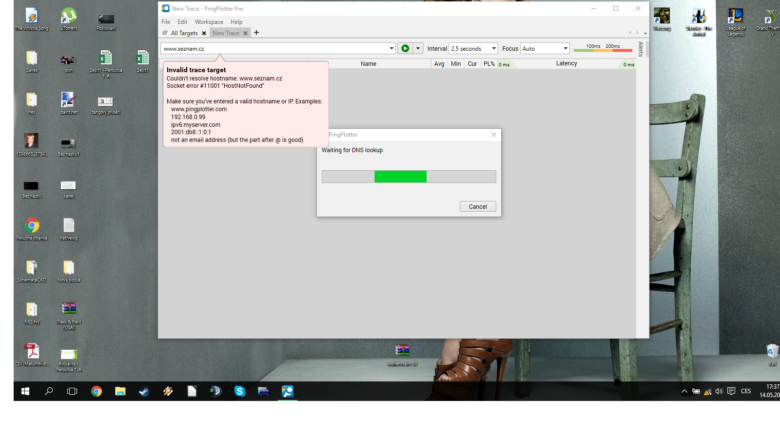This screenshot has width=780, height=439.
Task: Open the Interval dropdown showing 2,5 seconds
Action: [x=473, y=48]
